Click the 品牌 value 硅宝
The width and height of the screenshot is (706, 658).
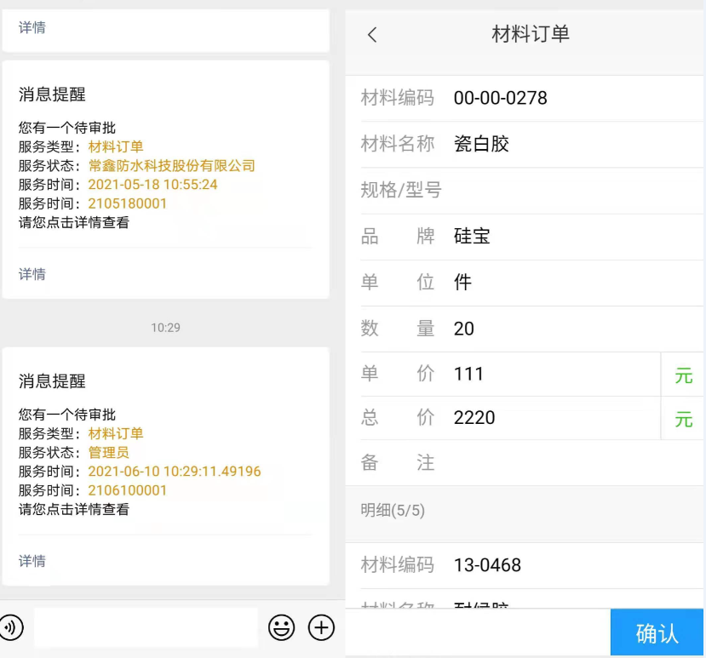[x=473, y=237]
